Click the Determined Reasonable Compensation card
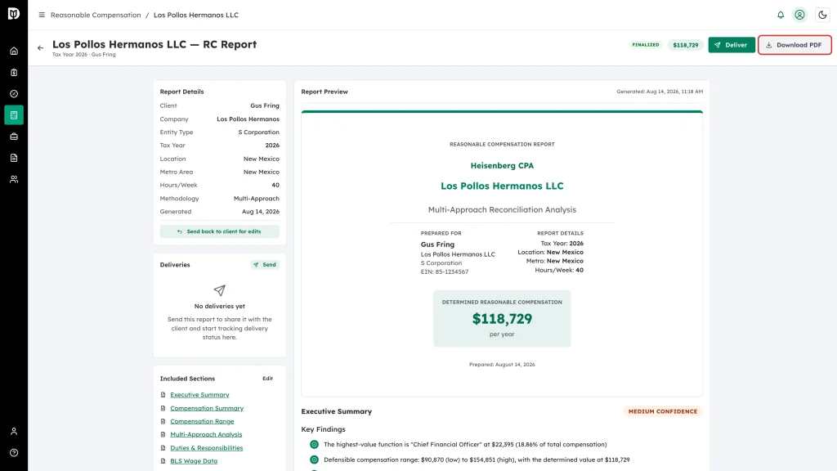The width and height of the screenshot is (837, 471). click(x=502, y=319)
